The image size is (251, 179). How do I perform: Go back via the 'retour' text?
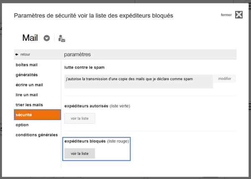[26, 54]
